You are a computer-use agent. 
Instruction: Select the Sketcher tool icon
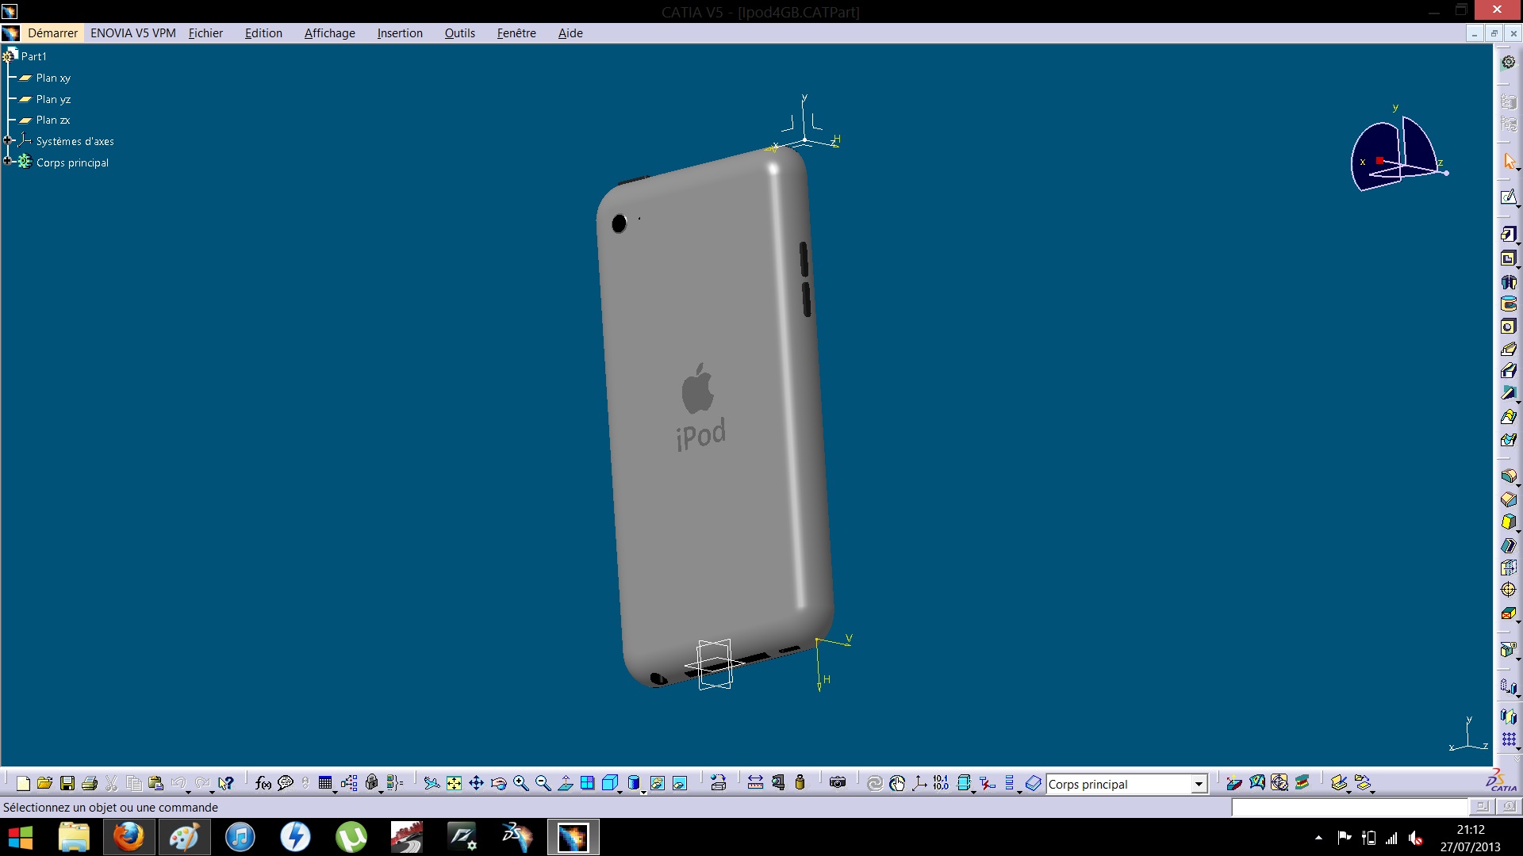pyautogui.click(x=1508, y=197)
